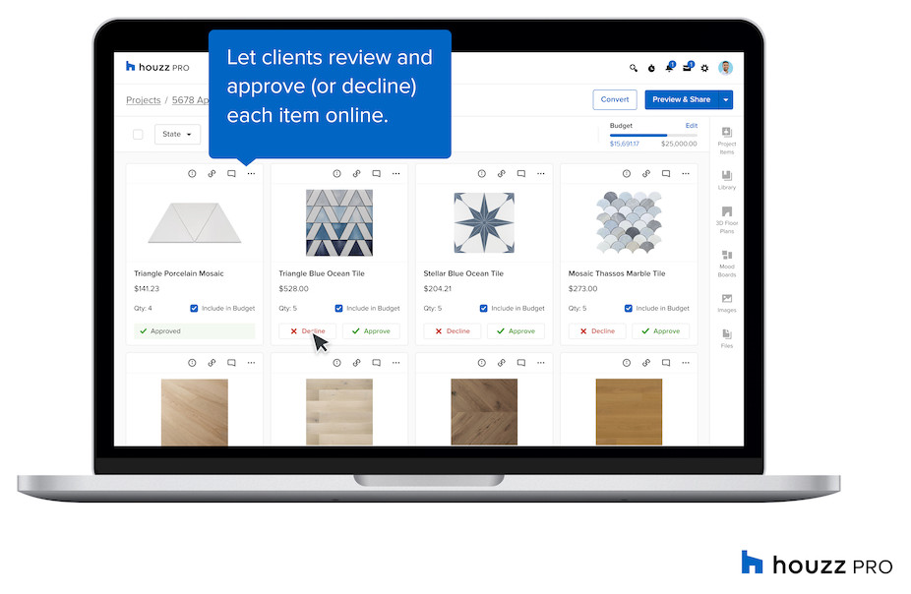Tick the select-all checkbox beside State
The width and height of the screenshot is (911, 594).
pyautogui.click(x=138, y=134)
